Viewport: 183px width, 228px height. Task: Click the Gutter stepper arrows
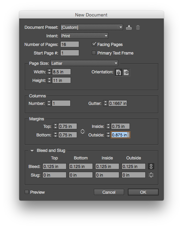point(106,103)
